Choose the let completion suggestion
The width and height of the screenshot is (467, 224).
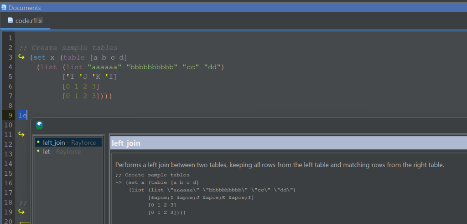tap(47, 152)
